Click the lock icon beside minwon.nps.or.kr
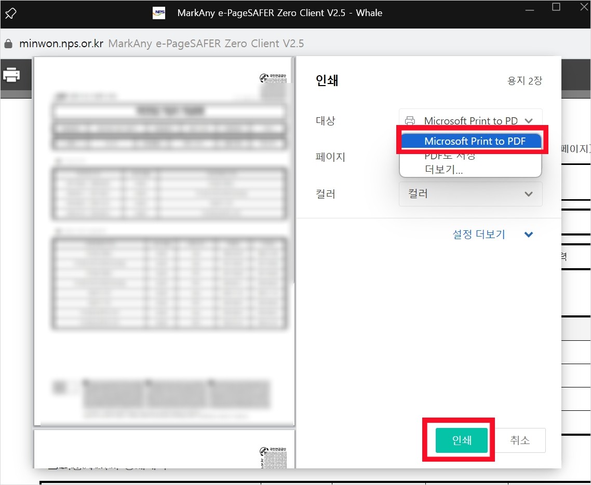Screen dimensions: 591x485 pos(8,43)
